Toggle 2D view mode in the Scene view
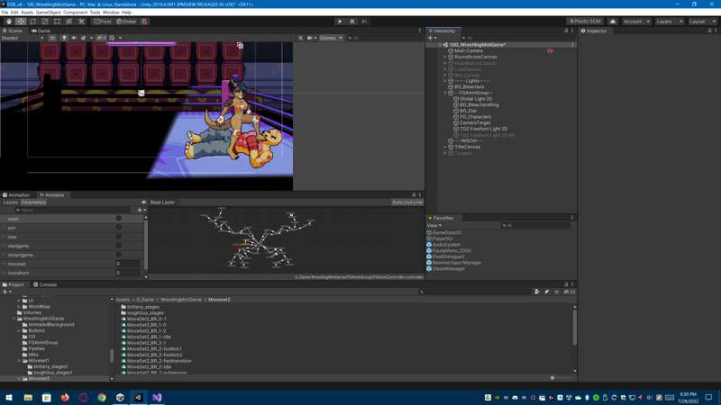This screenshot has height=405, width=721. tap(52, 38)
